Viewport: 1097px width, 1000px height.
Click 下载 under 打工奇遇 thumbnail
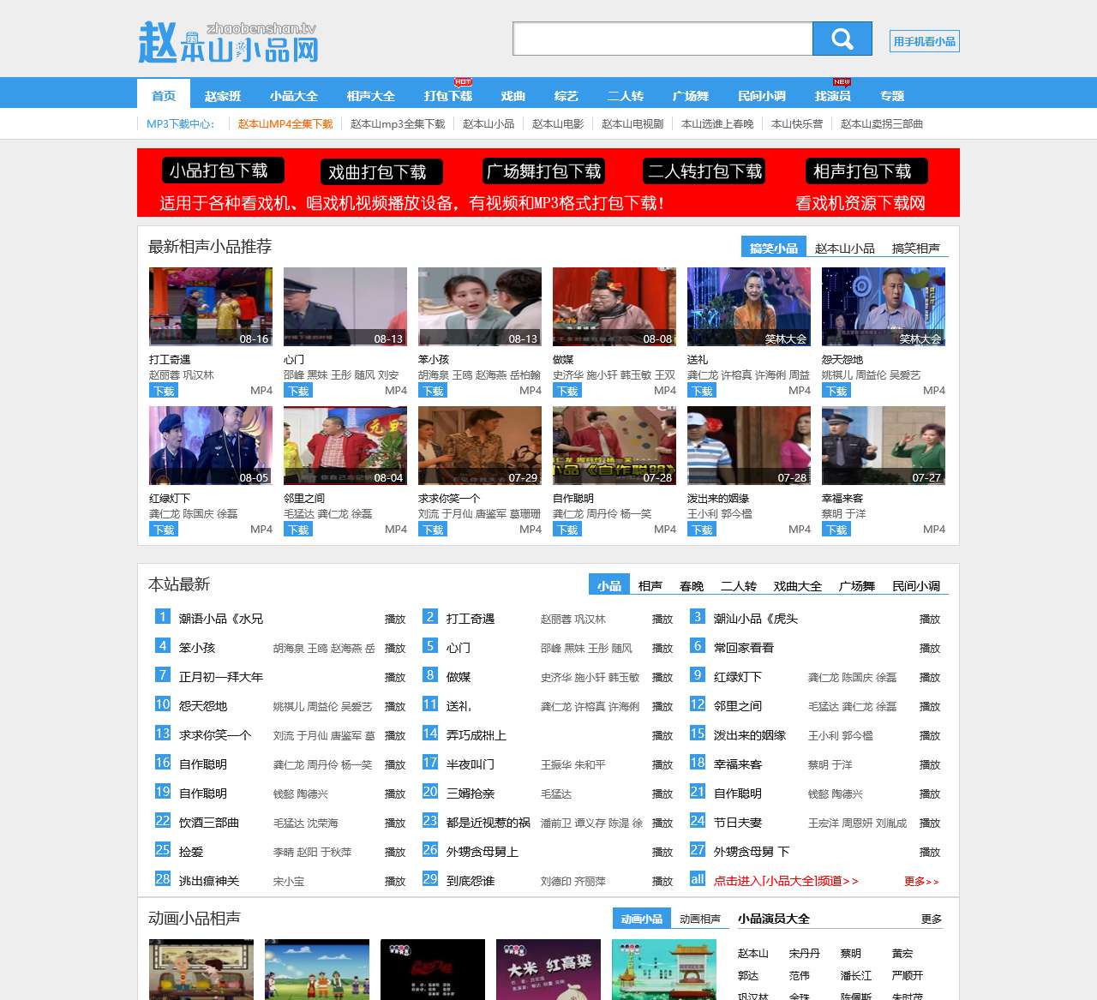click(164, 391)
